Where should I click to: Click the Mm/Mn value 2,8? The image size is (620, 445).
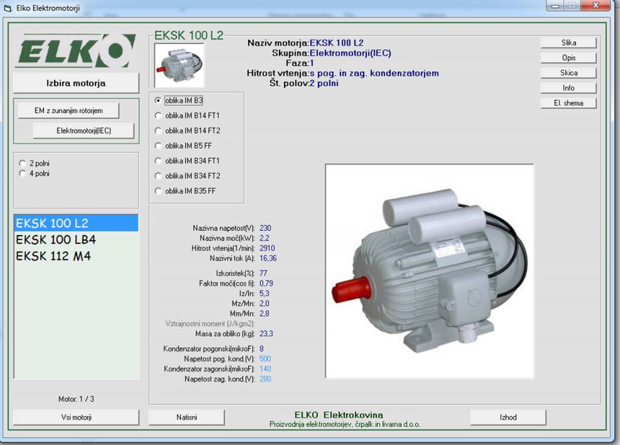[264, 314]
